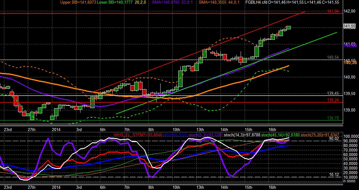Click the 50,0000 oscillator scale value
The image size is (359, 190).
click(350, 159)
